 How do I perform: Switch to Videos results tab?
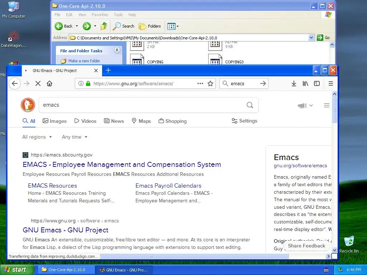click(85, 121)
